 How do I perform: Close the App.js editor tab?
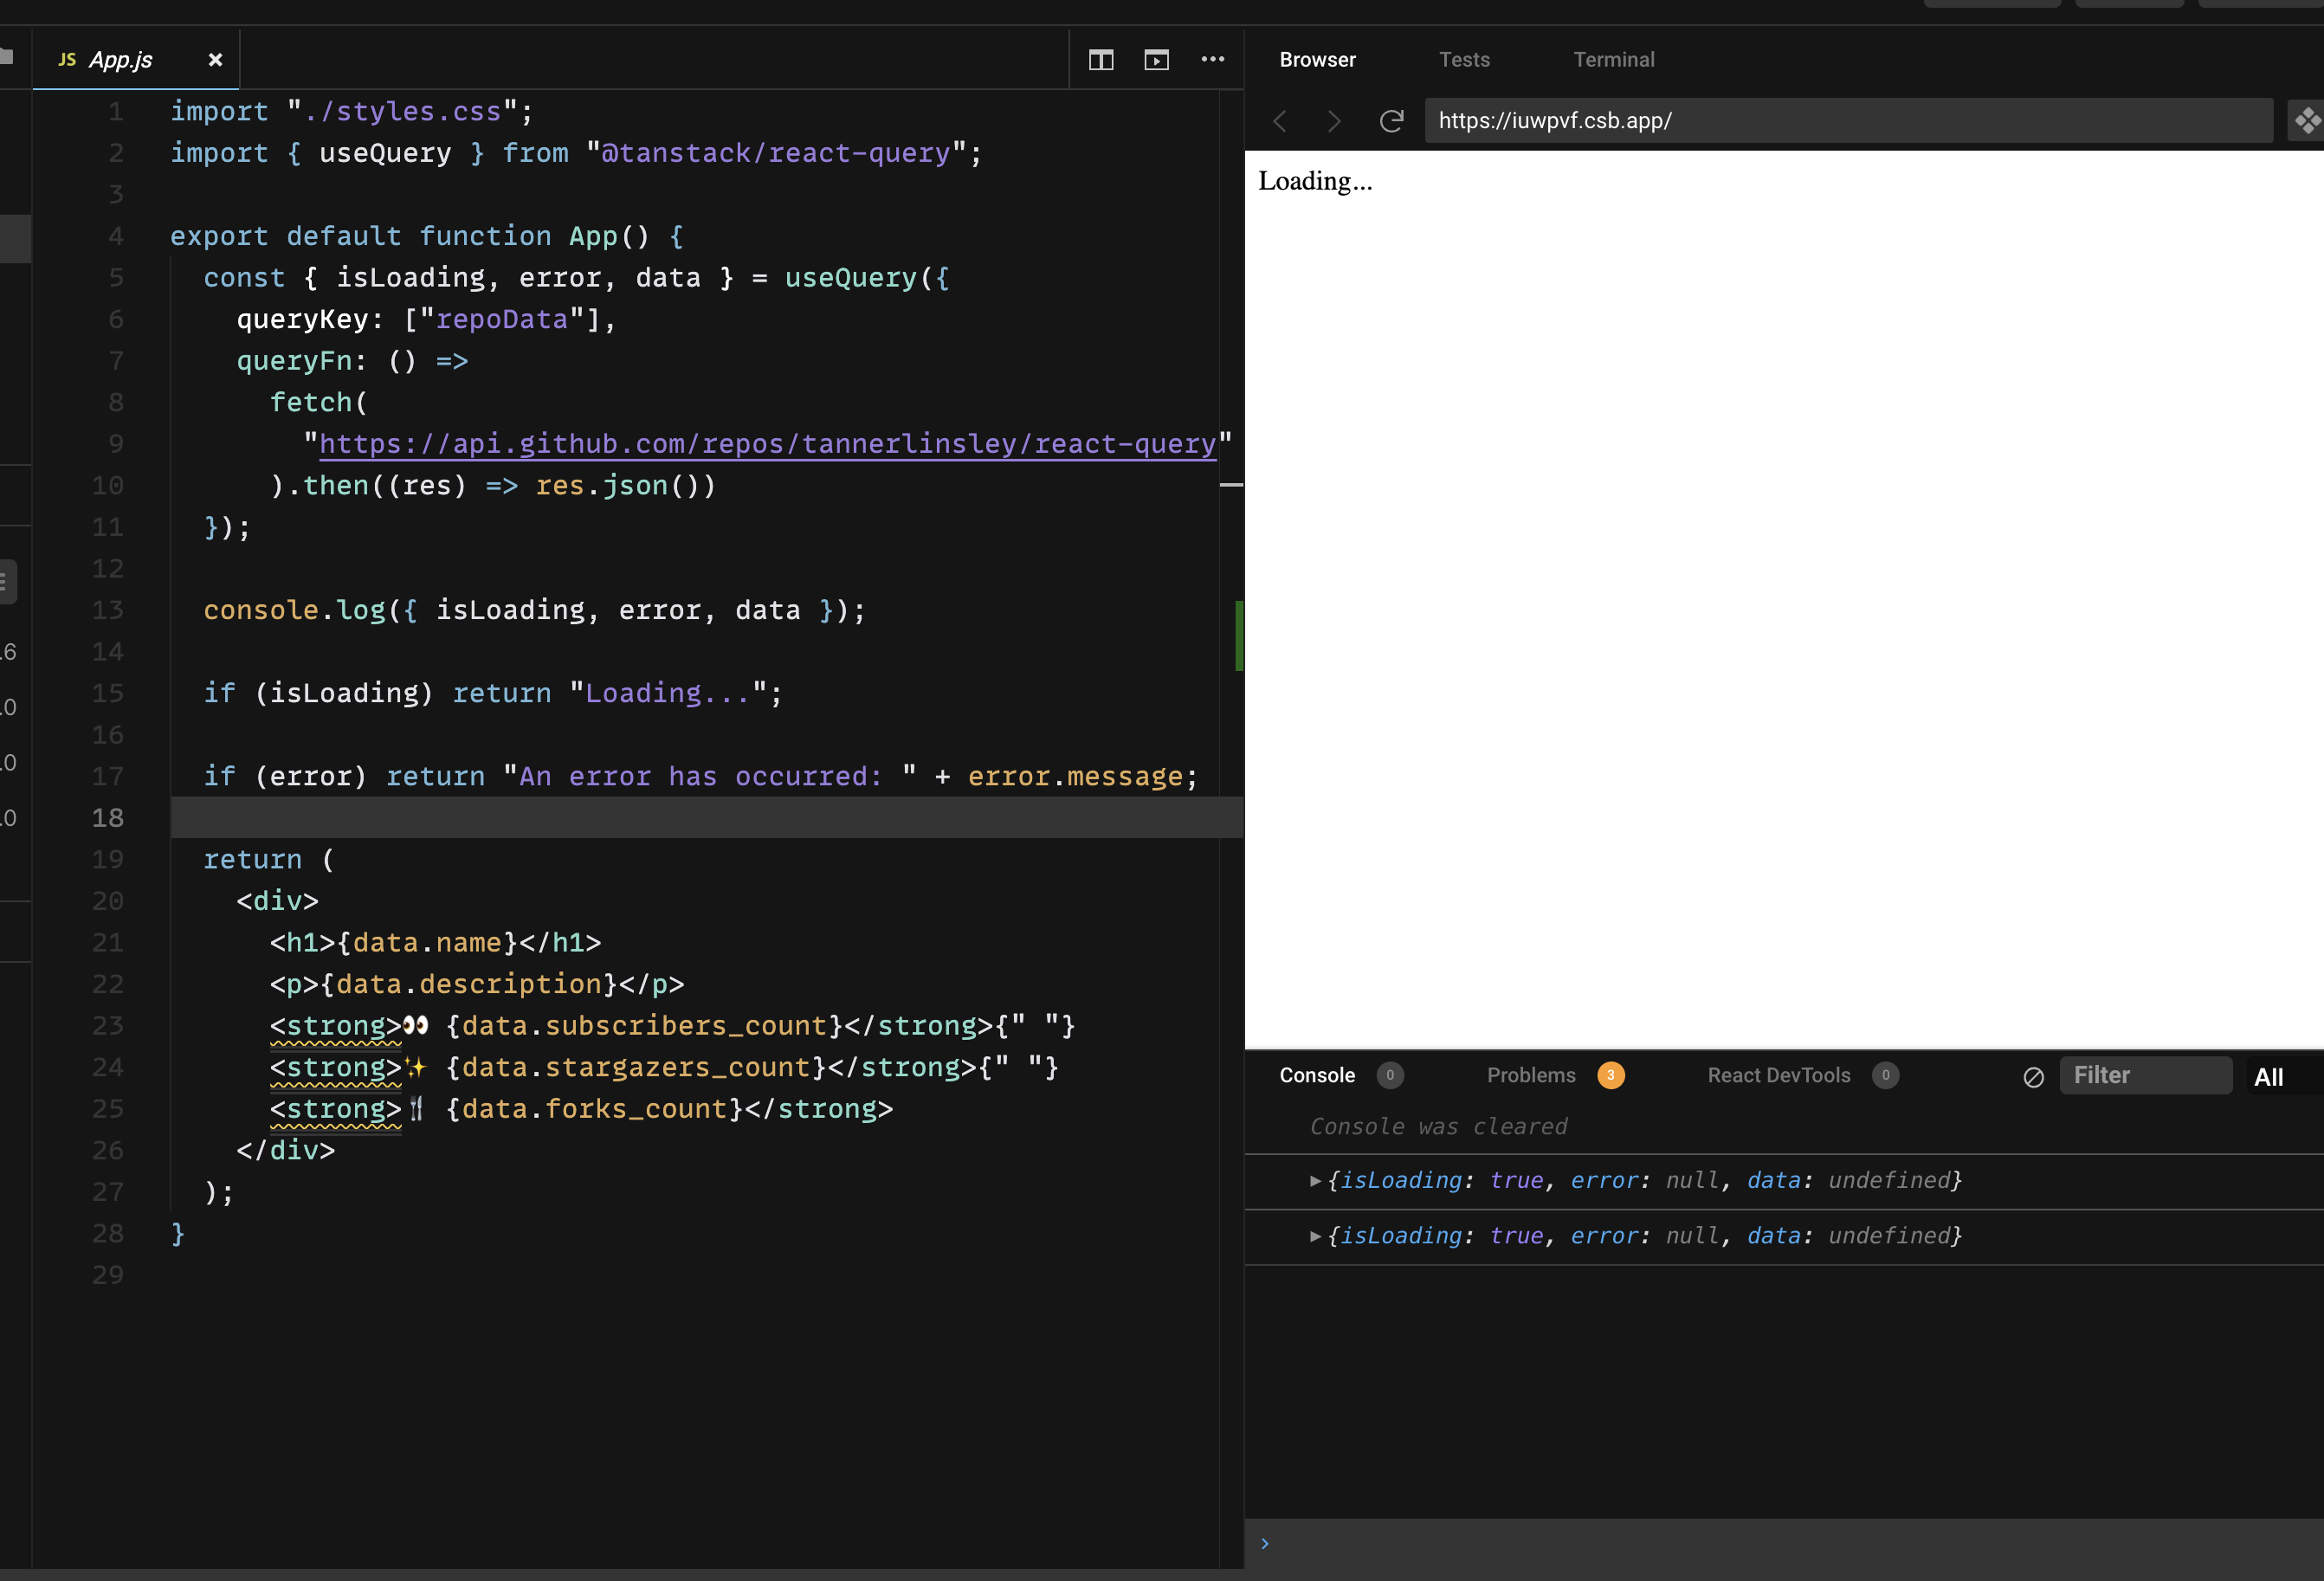tap(215, 60)
